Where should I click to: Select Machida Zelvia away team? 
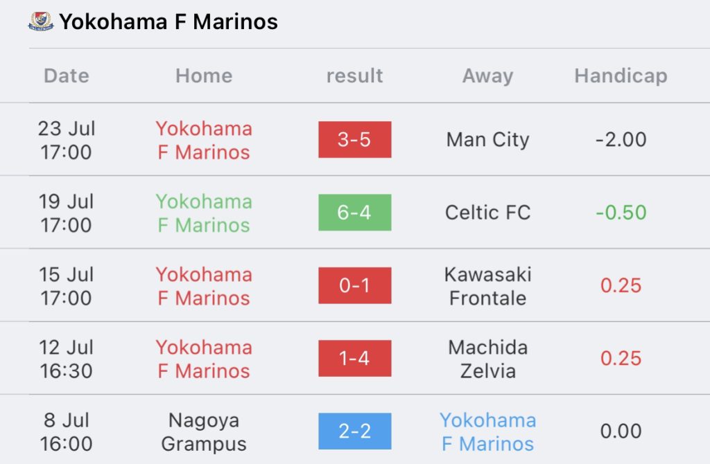pos(487,359)
